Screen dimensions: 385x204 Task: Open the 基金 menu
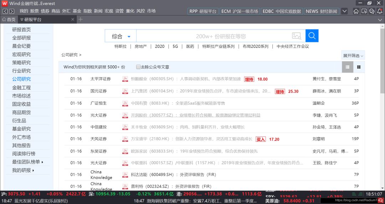(x=77, y=11)
